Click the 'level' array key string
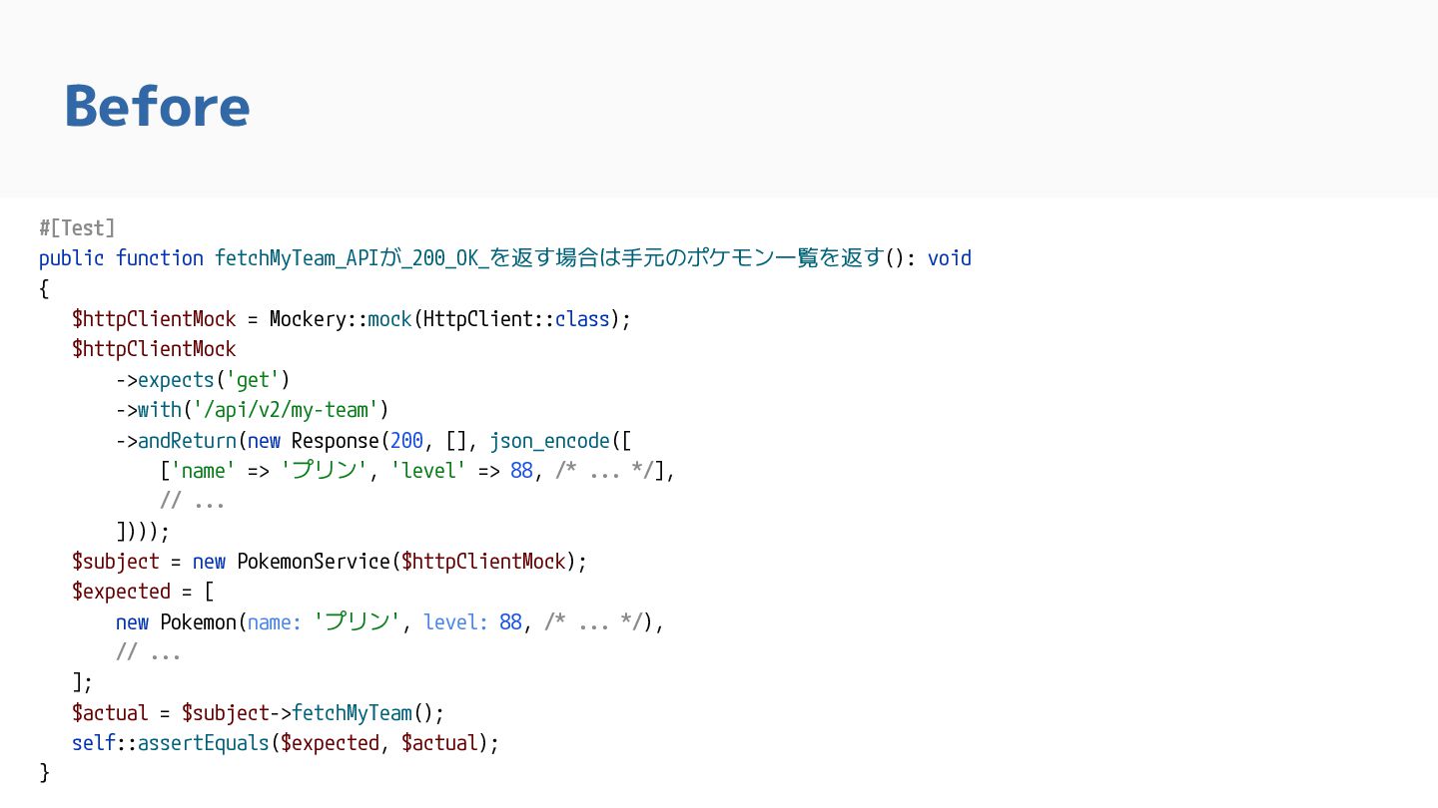 point(427,471)
